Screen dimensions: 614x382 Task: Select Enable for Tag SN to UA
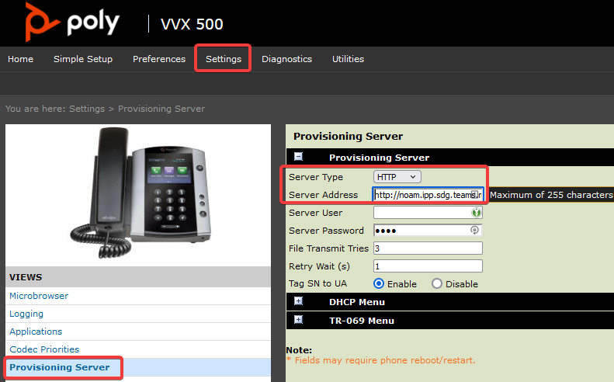click(379, 283)
